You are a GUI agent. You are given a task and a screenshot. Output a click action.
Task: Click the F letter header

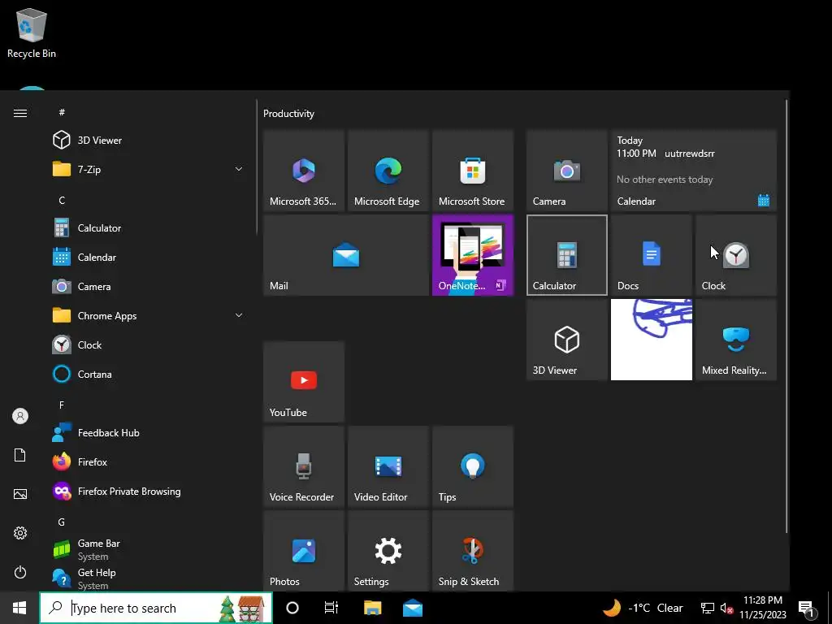coord(62,405)
